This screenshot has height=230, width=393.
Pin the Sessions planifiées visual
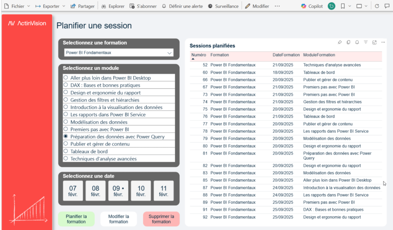pos(340,42)
